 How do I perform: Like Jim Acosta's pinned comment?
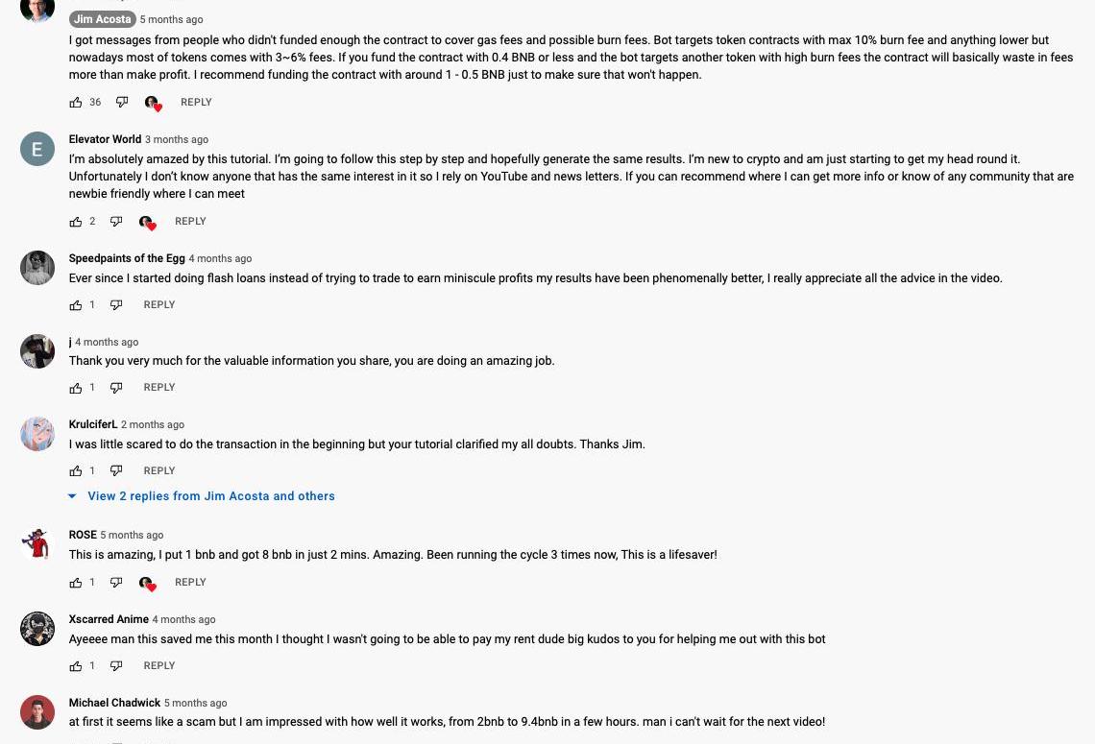pos(76,103)
